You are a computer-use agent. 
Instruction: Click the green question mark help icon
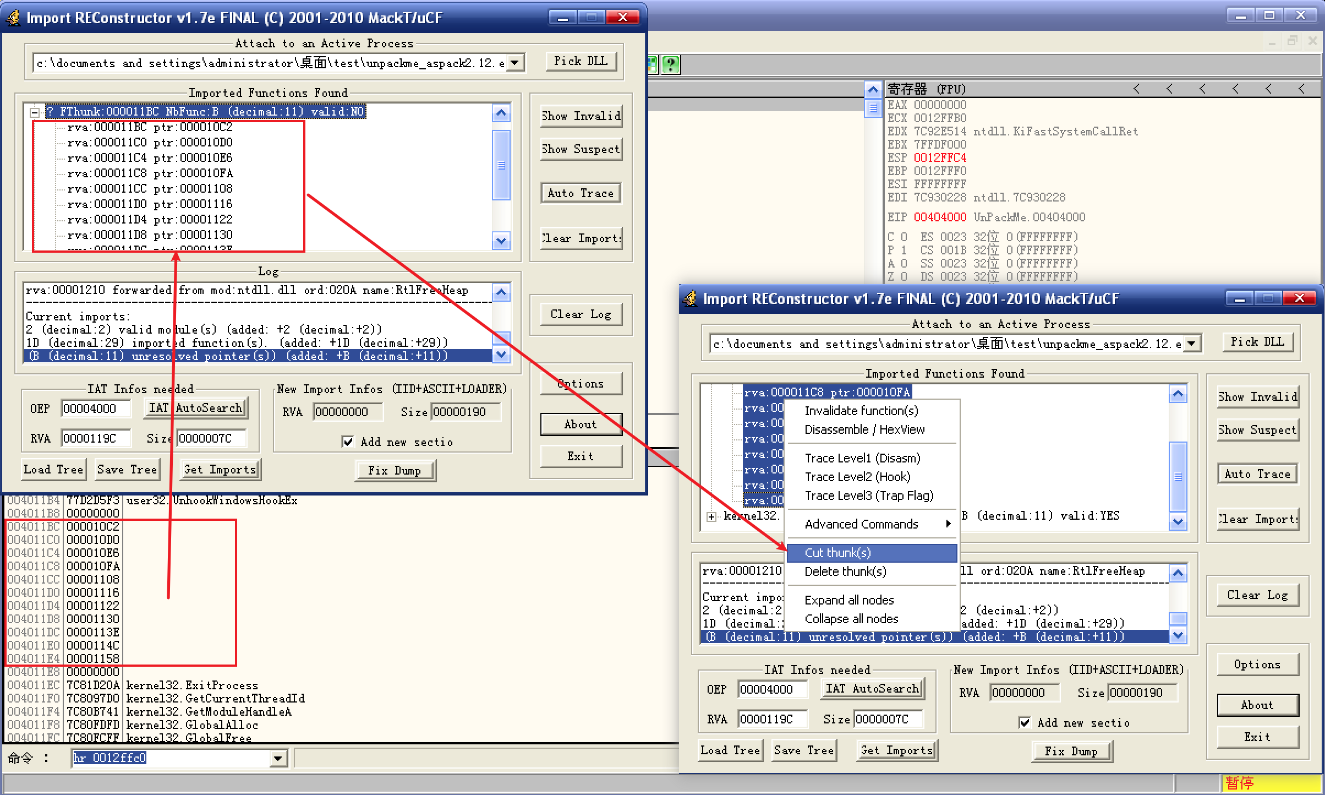(670, 65)
